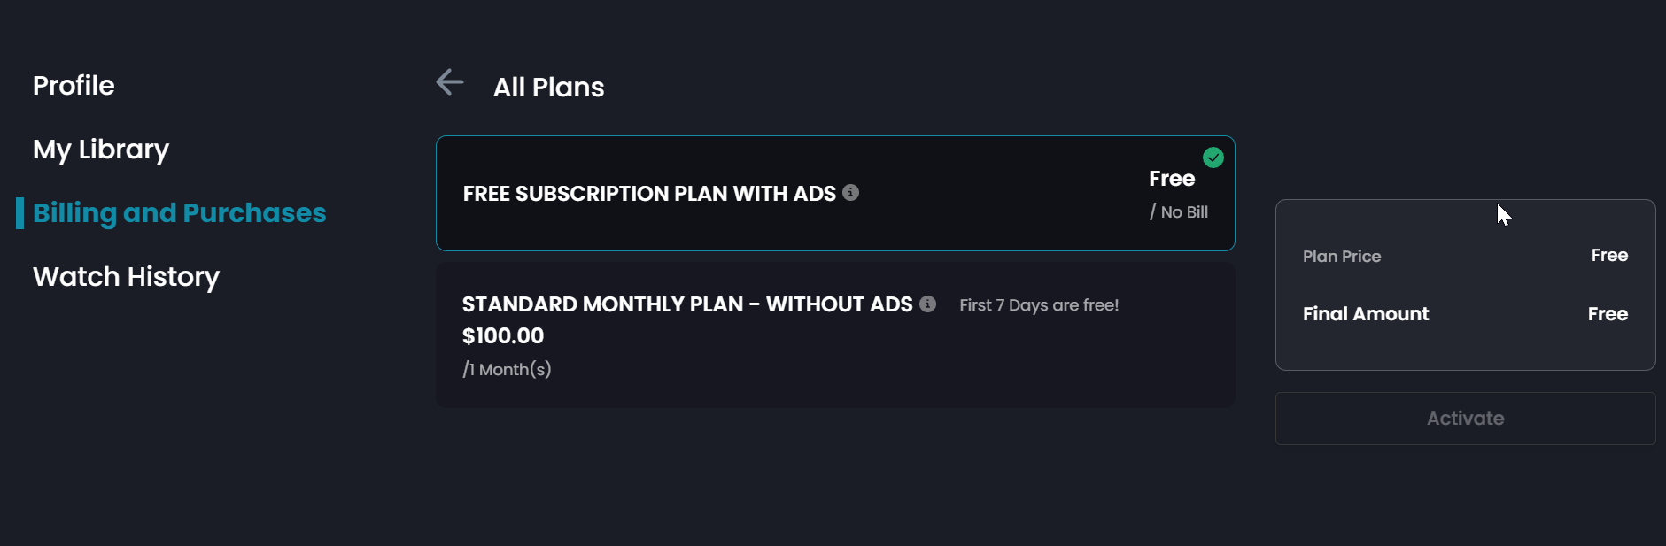The width and height of the screenshot is (1666, 546).
Task: Click the back arrow beside All Plans
Action: 450,82
